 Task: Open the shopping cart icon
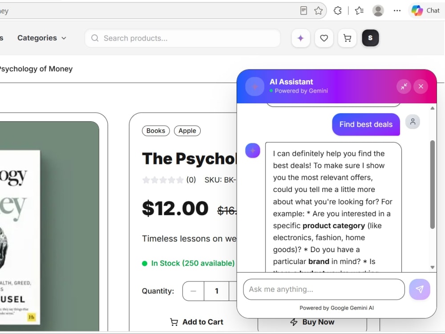347,38
